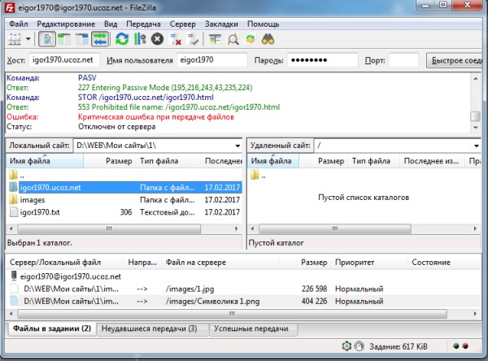Click the Состояние column header in queue
The image size is (488, 361).
pos(444,263)
